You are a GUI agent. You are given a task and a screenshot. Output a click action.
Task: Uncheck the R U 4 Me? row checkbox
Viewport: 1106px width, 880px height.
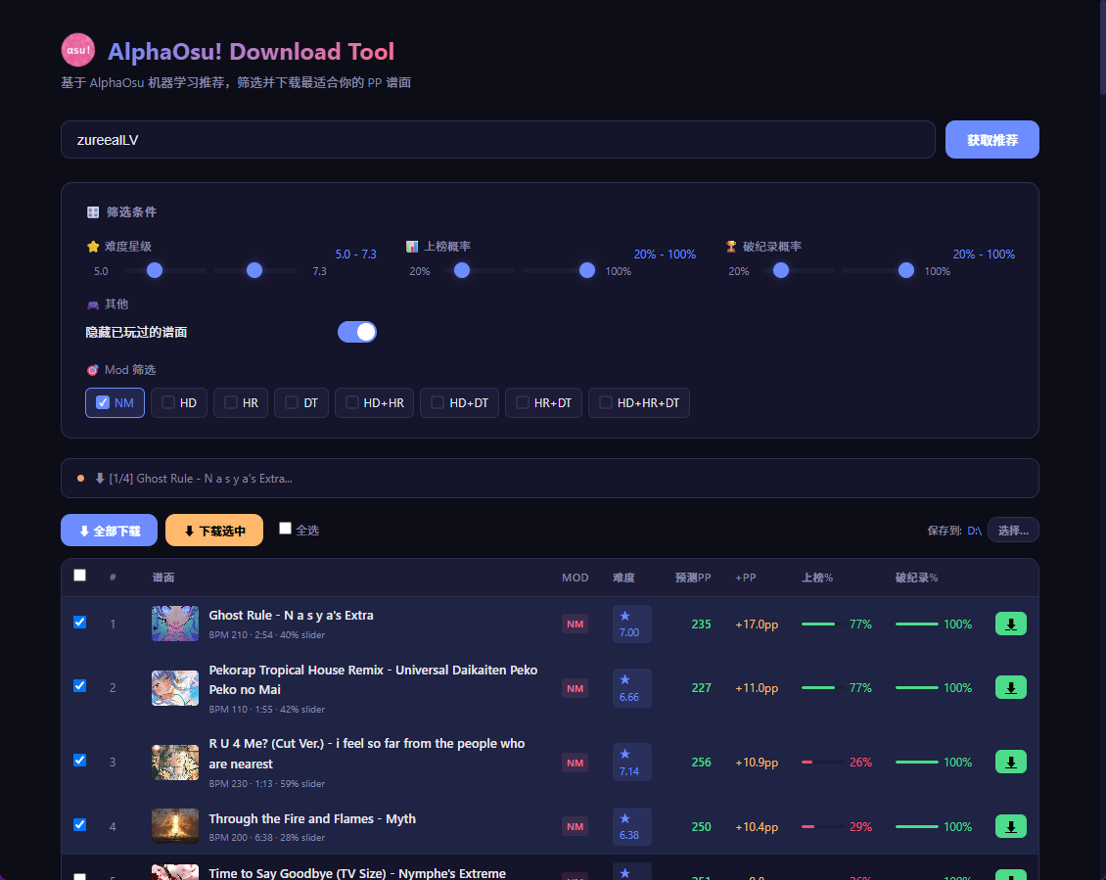[x=79, y=760]
